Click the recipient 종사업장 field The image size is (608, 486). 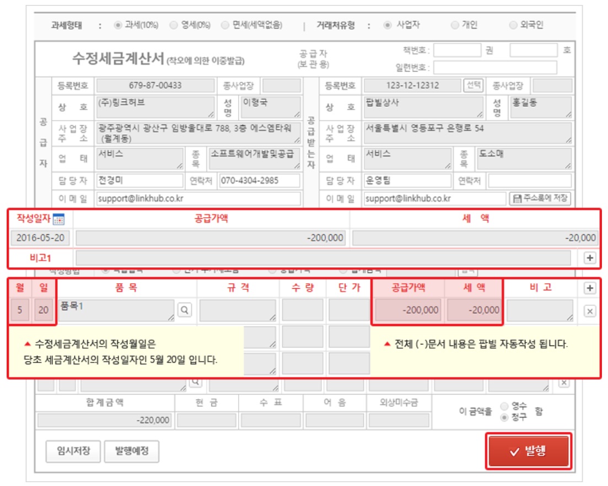[x=552, y=85]
